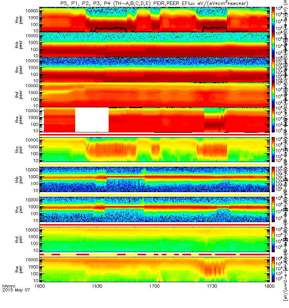Image resolution: width=289 pixels, height=308 pixels.
Task: Click the thc peir ion spectrogram panel
Action: (155, 209)
